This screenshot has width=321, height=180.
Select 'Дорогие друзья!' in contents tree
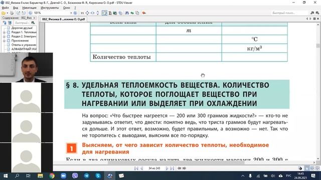tap(22, 28)
